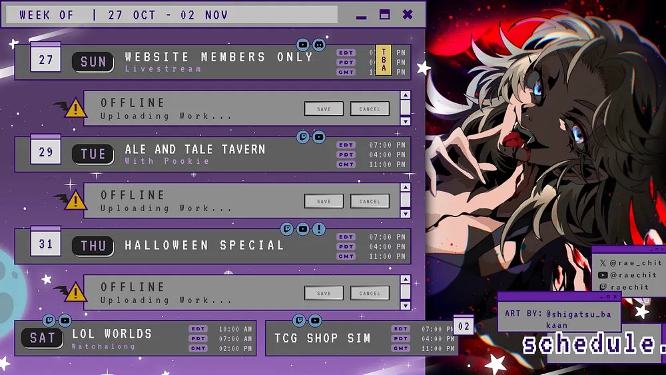The height and width of the screenshot is (375, 666).
Task: Click the GMT badge on Halloween Special row
Action: click(x=346, y=256)
